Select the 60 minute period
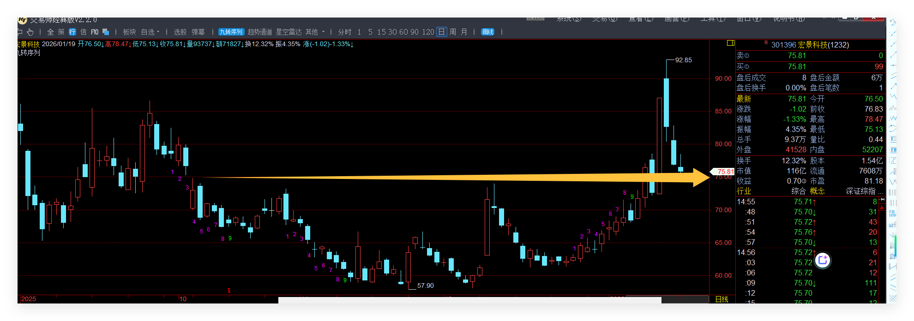 tap(403, 32)
